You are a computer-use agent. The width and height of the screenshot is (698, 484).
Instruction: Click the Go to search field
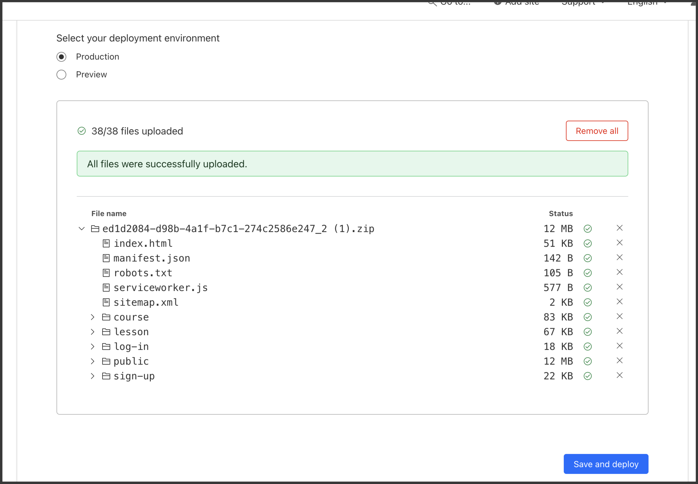[455, 3]
